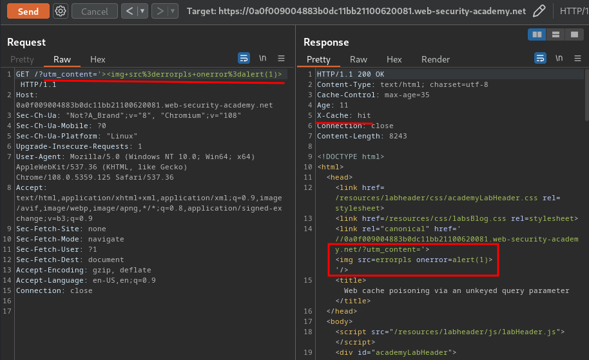The image size is (589, 360).
Task: Edit target with the pencil icon
Action: pyautogui.click(x=539, y=11)
